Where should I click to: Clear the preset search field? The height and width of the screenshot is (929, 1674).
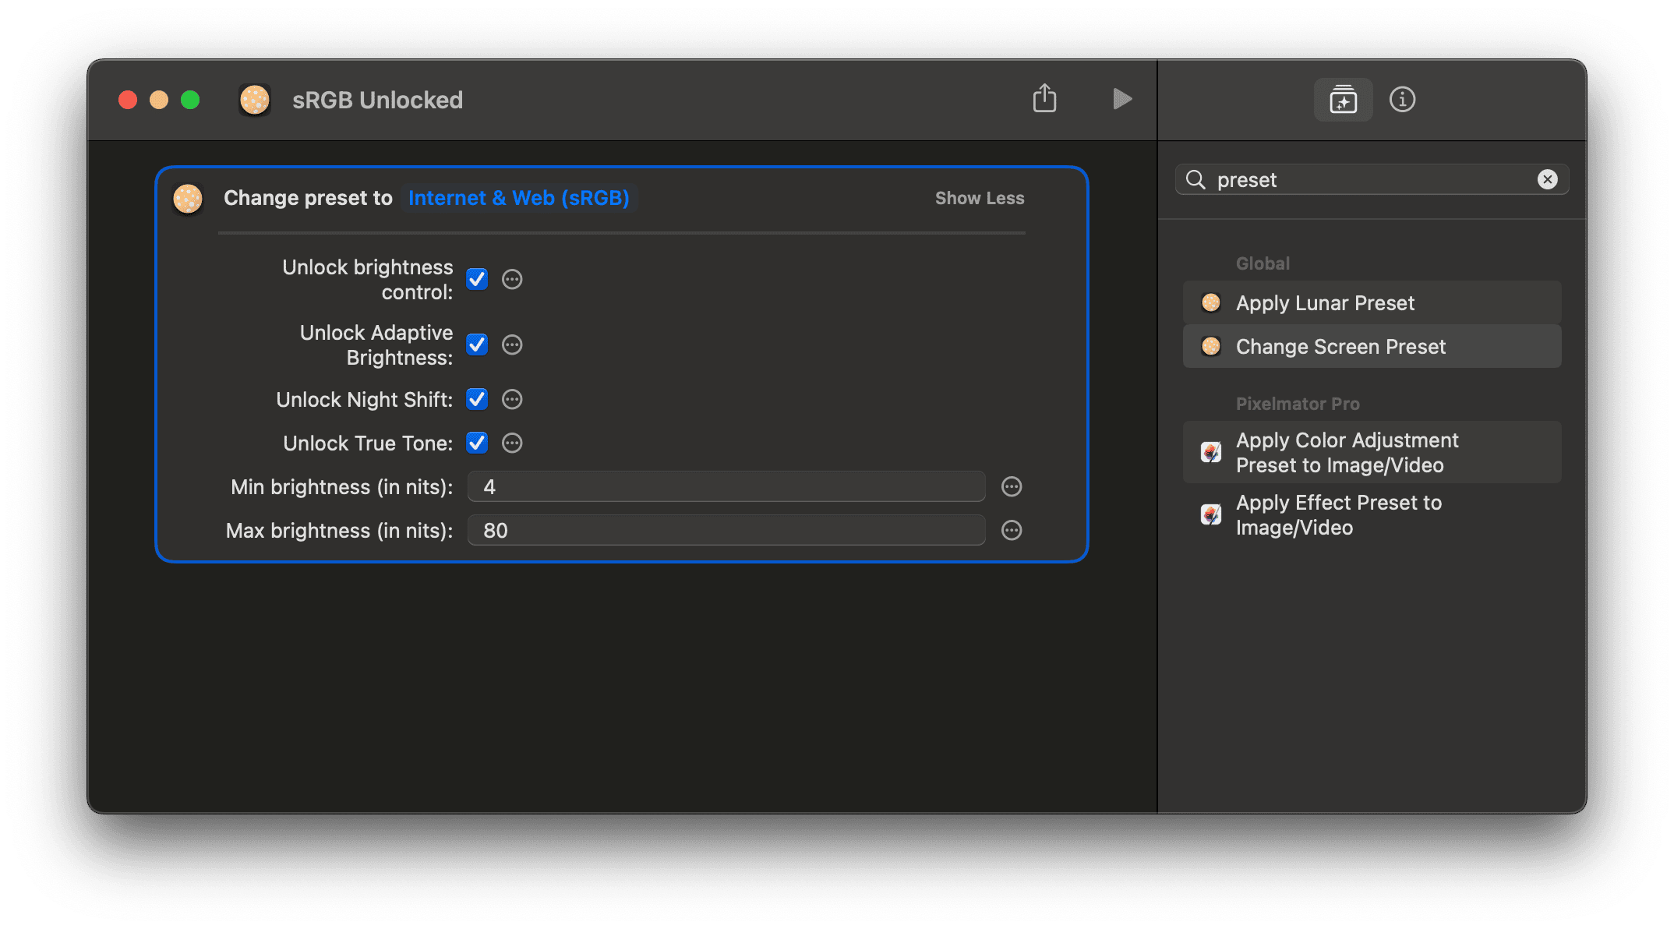coord(1547,180)
